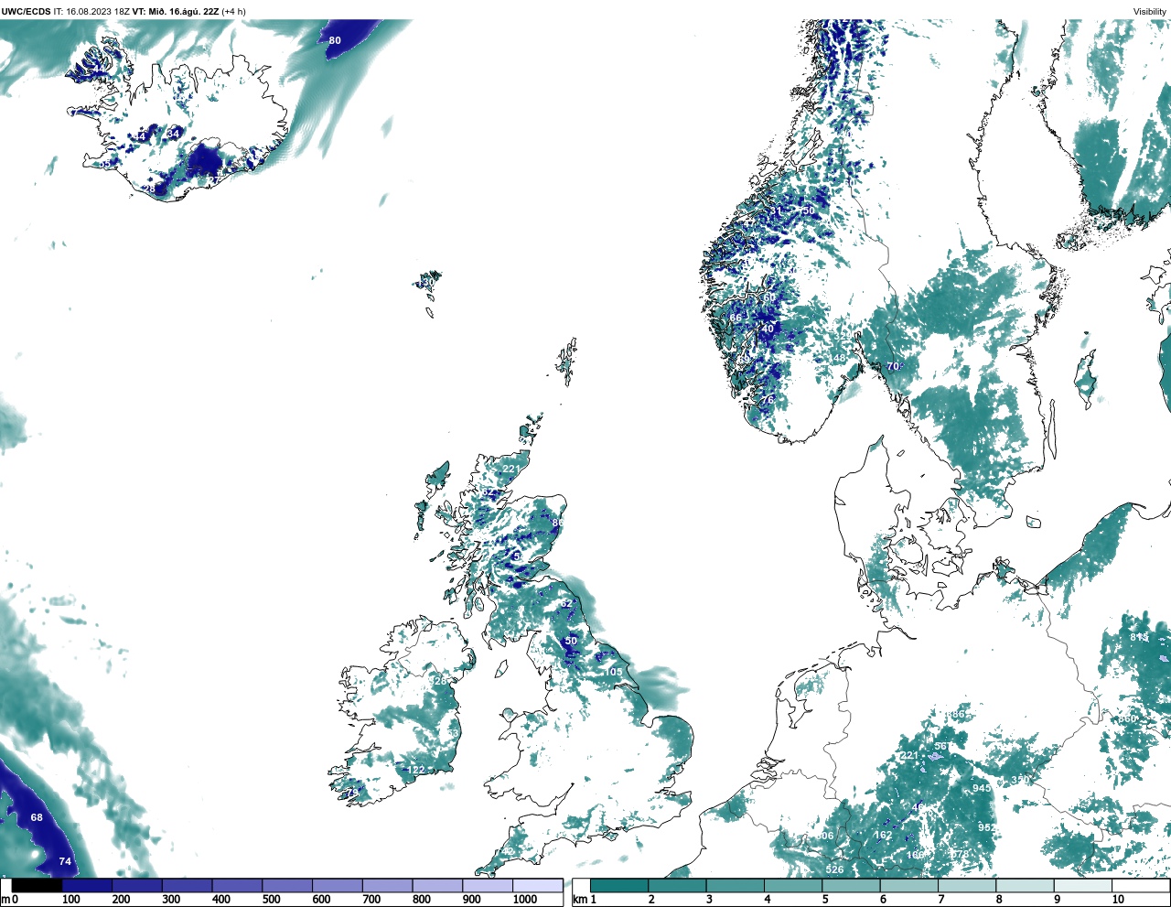This screenshot has width=1171, height=907.
Task: Click the 500–600 m legend swatch
Action: coord(287,886)
